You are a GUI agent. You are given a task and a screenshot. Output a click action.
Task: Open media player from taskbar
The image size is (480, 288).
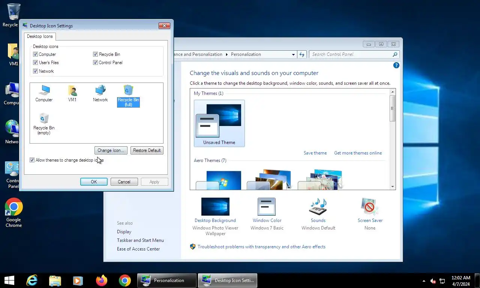pyautogui.click(x=78, y=280)
